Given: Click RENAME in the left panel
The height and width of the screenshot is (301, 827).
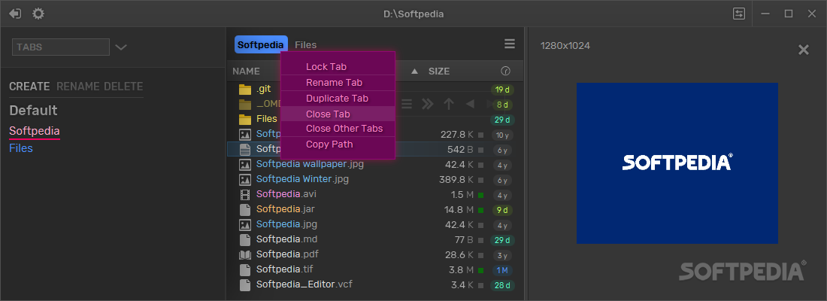Looking at the screenshot, I should pos(78,87).
